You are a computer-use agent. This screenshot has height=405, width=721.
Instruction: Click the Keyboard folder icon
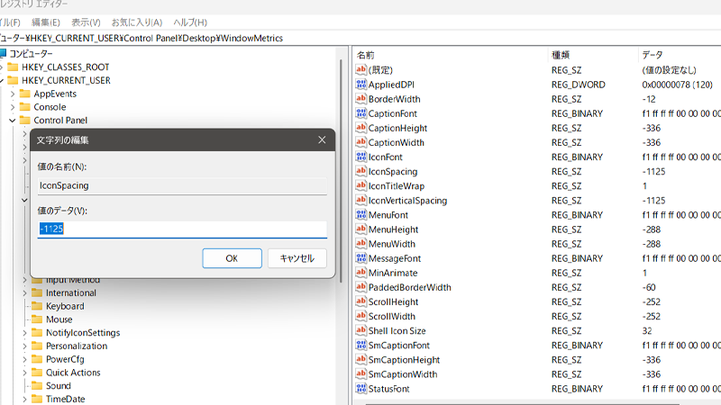coord(37,306)
